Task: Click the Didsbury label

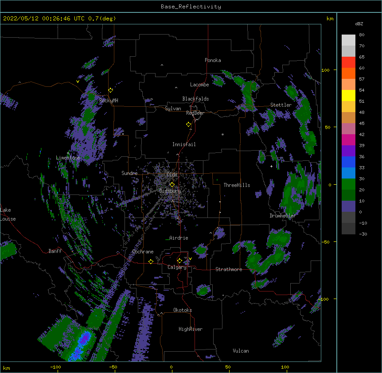Action: click(170, 191)
